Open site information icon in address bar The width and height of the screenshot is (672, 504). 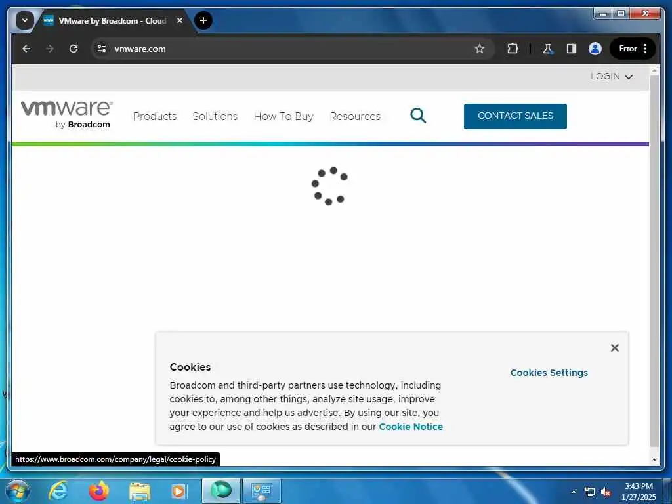point(102,49)
